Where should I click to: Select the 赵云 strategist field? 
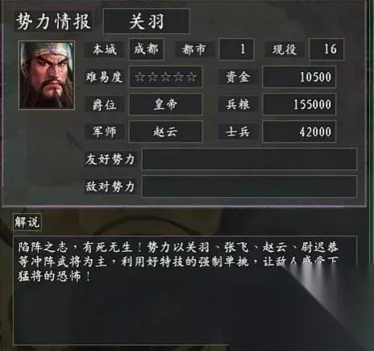point(165,132)
